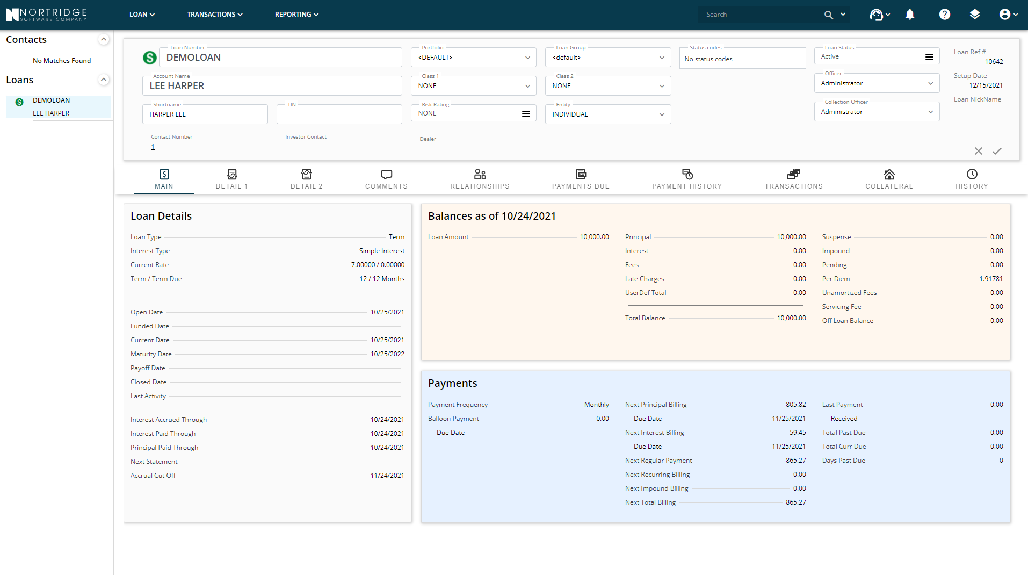Open the Detail 2 tab
Screen dimensions: 1028x575
[307, 179]
